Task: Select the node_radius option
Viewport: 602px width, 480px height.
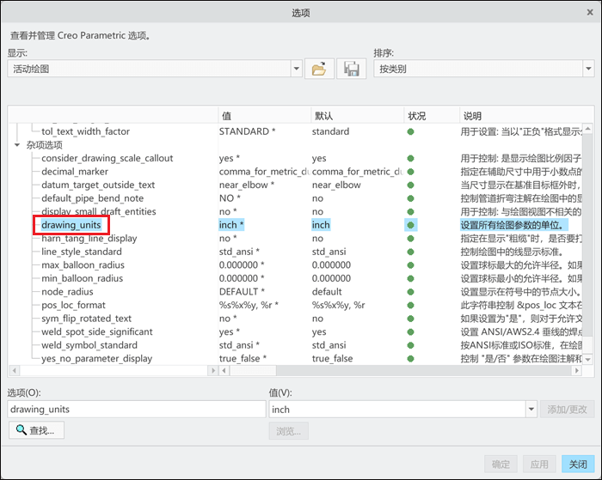Action: pyautogui.click(x=67, y=292)
